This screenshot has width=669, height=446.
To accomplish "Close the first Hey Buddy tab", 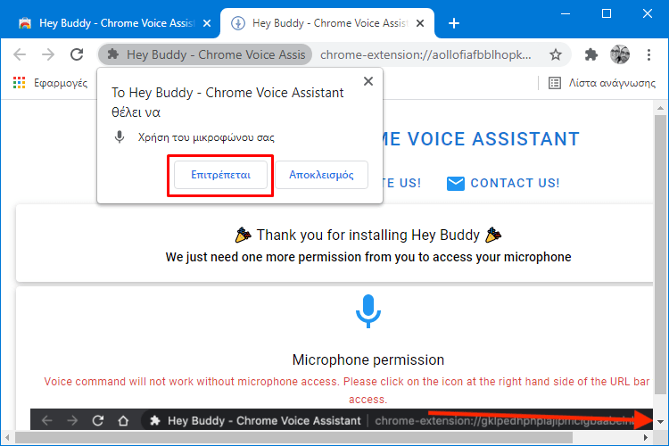I will [x=207, y=23].
